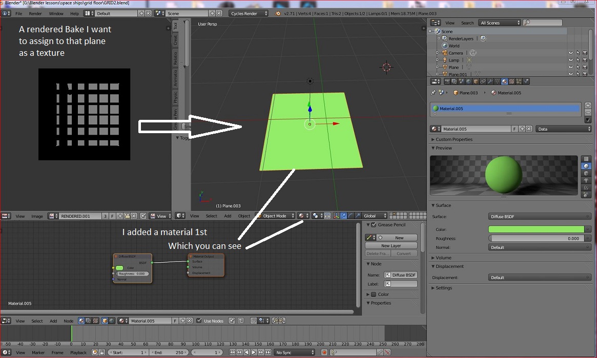Open the Help menu
The height and width of the screenshot is (358, 597).
(75, 13)
